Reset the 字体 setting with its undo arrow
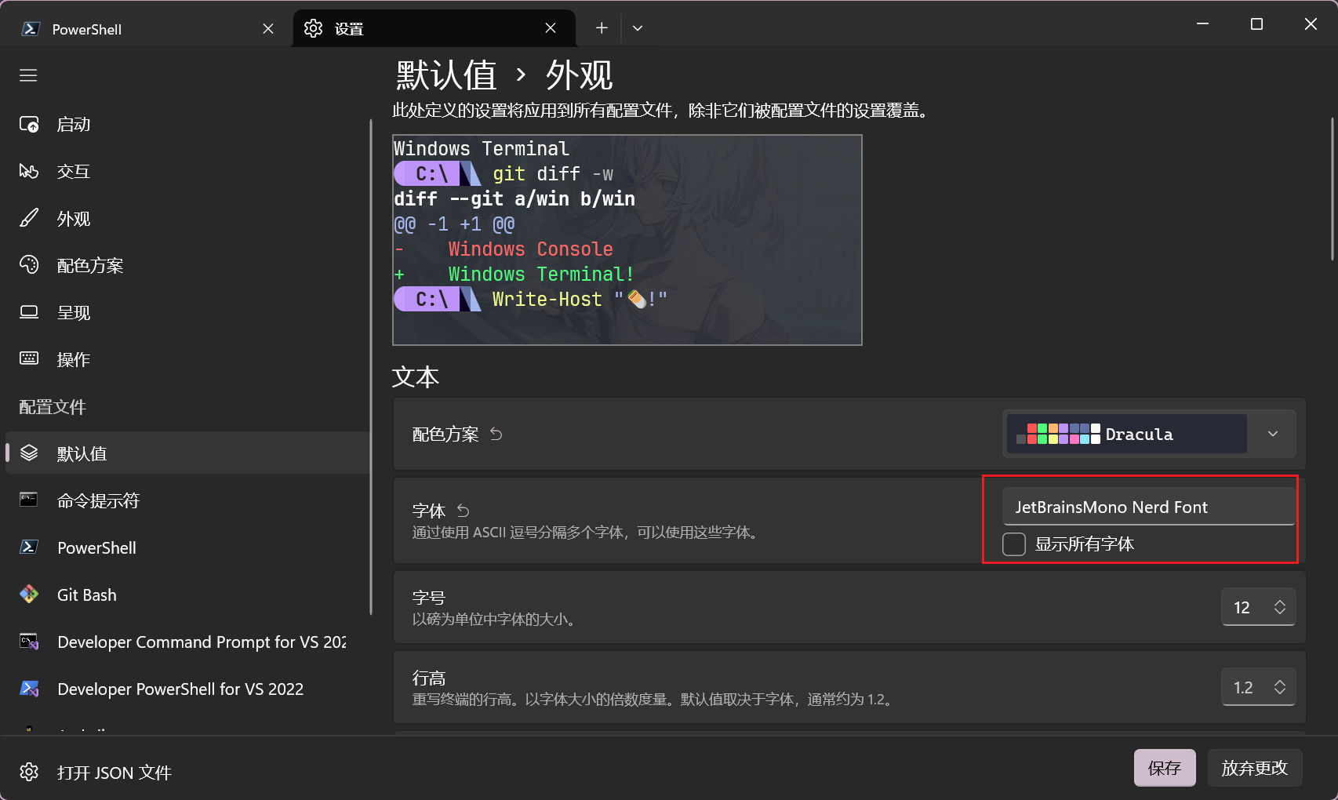1338x800 pixels. tap(463, 511)
